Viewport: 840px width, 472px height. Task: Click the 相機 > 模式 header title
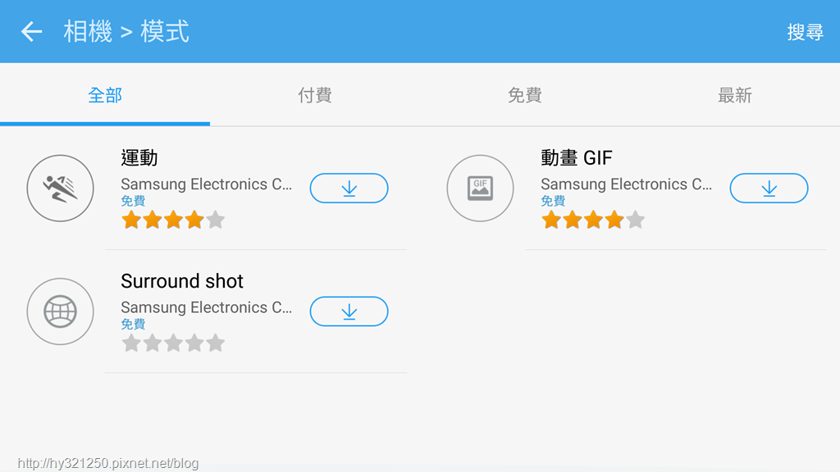pyautogui.click(x=126, y=32)
